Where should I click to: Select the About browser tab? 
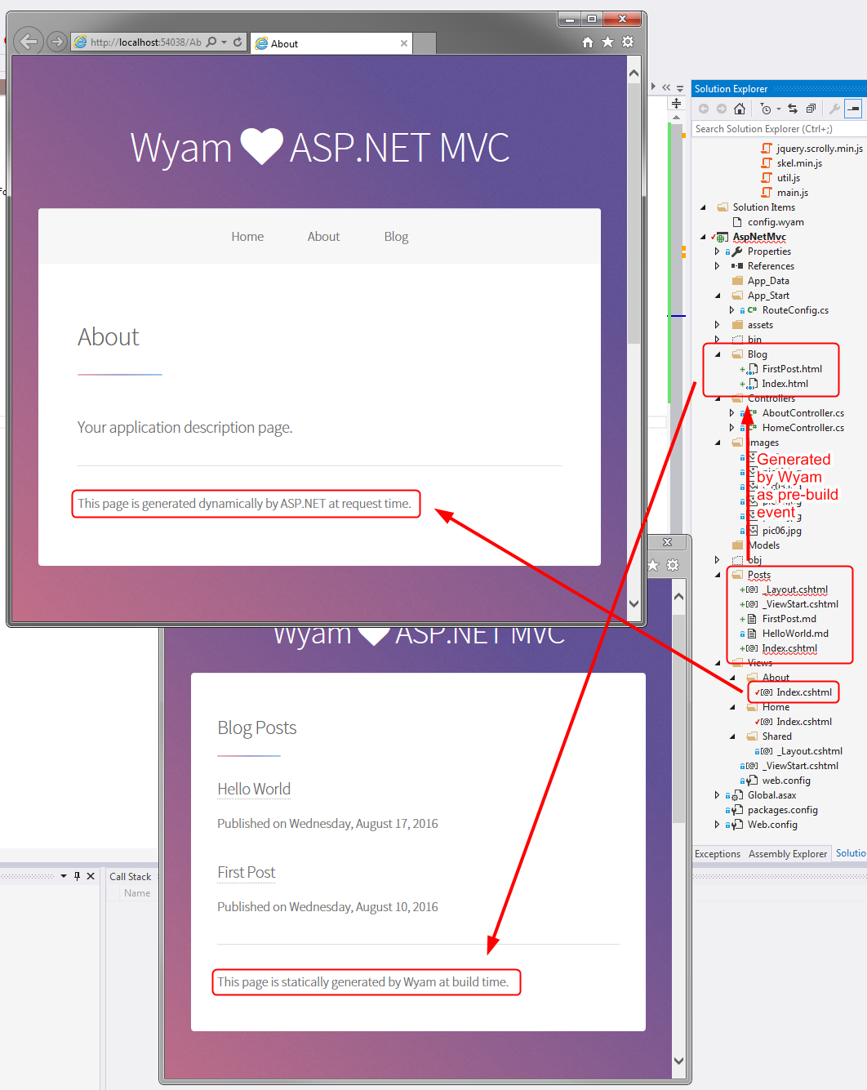tap(331, 43)
